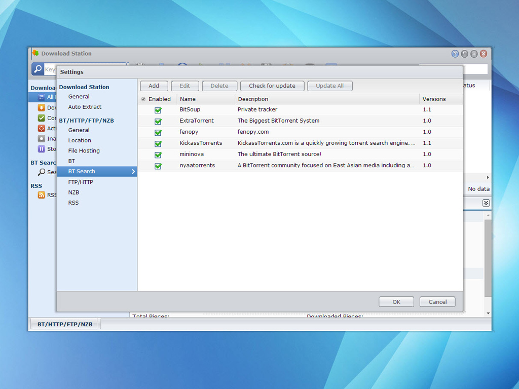Image resolution: width=519 pixels, height=389 pixels.
Task: Click the details panel scroll-down arrow
Action: 488,313
